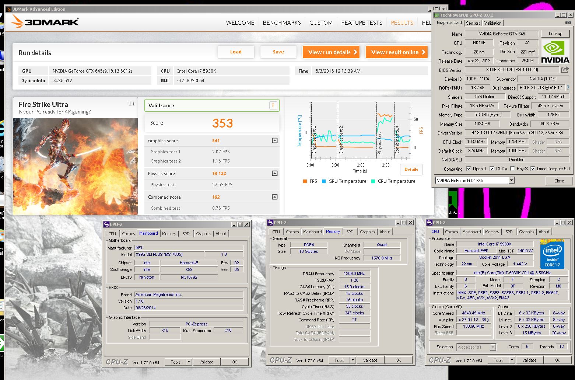The image size is (575, 380).
Task: Click Tools button in the CPU CPU-Z window
Action: [x=498, y=360]
